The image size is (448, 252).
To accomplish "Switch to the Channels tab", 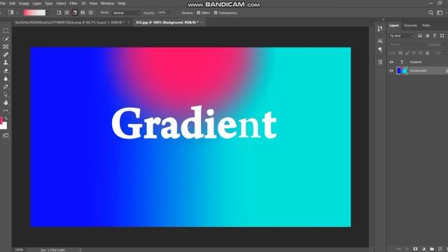I will (410, 25).
